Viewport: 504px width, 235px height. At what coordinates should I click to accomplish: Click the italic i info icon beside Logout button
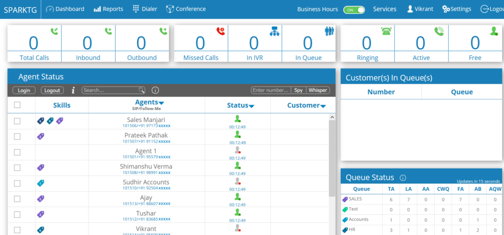[73, 90]
